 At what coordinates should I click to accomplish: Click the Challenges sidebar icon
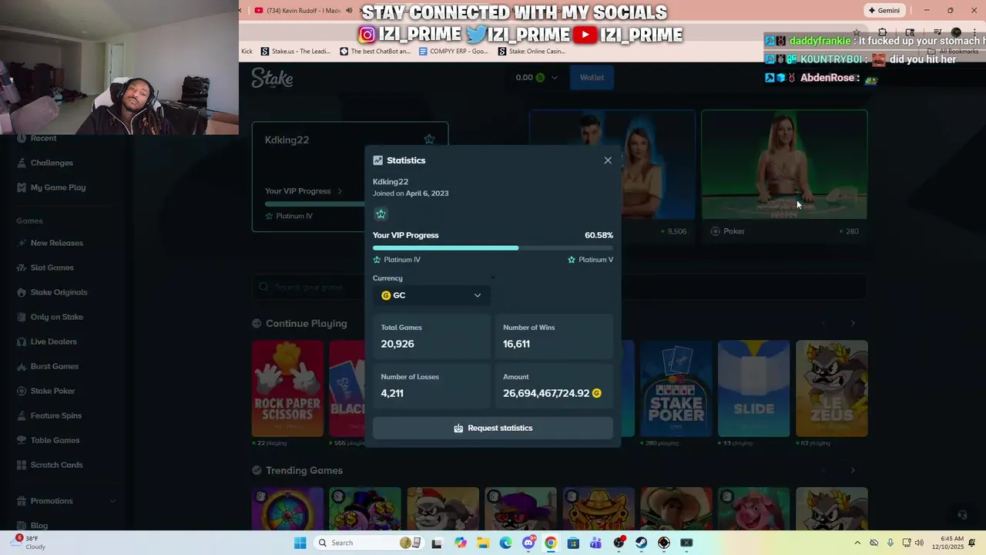tap(22, 163)
